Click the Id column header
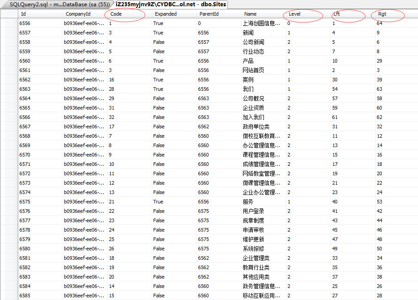 click(40, 14)
